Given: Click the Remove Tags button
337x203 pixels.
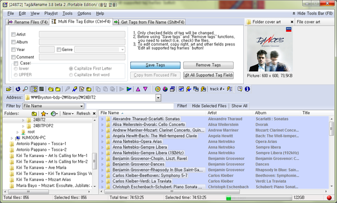Looking at the screenshot, I should point(208,65).
